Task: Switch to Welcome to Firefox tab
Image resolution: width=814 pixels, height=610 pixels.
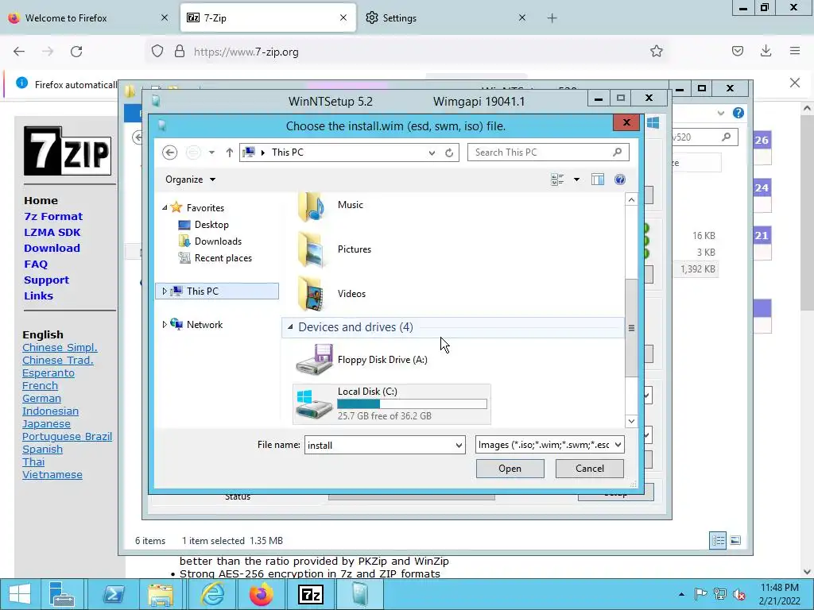Action: [x=88, y=17]
